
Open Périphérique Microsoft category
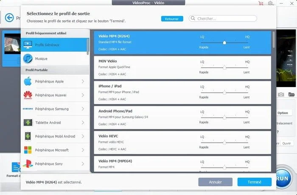55,150
